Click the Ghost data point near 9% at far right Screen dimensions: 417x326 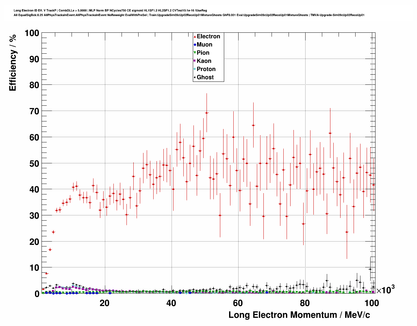(370, 269)
